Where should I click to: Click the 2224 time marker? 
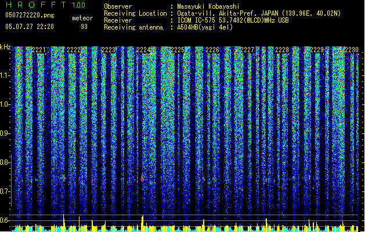click(143, 50)
